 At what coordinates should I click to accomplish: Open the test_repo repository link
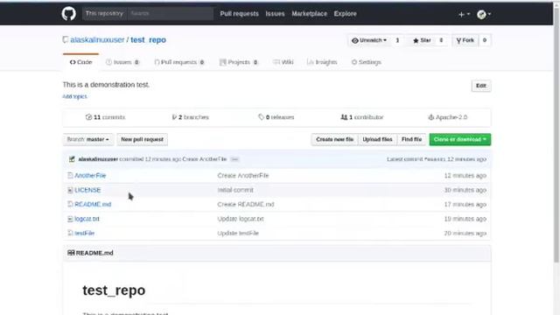[x=148, y=39]
